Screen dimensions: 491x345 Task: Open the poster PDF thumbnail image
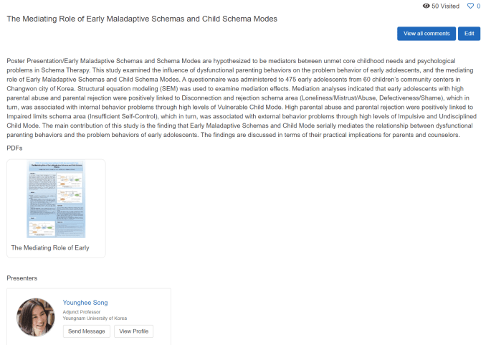click(x=56, y=199)
